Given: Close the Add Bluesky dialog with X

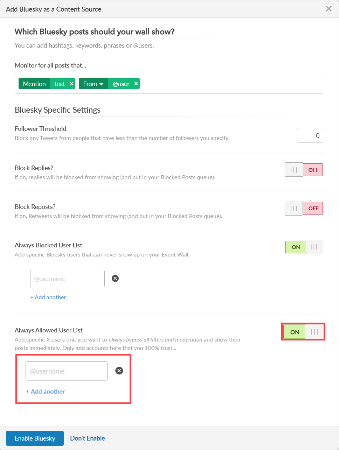Looking at the screenshot, I should [328, 9].
